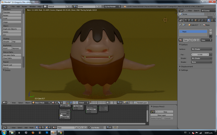Viewport: 217px width, 135px height.
Task: Click the Rotate button
Action: [x=12, y=15]
